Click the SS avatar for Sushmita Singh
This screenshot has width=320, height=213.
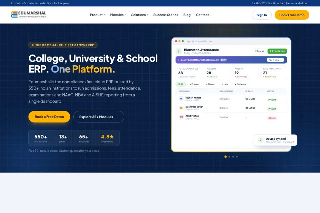coord(181,108)
